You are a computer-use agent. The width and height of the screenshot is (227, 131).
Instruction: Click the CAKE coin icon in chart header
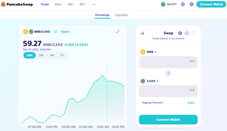pyautogui.click(x=31, y=32)
